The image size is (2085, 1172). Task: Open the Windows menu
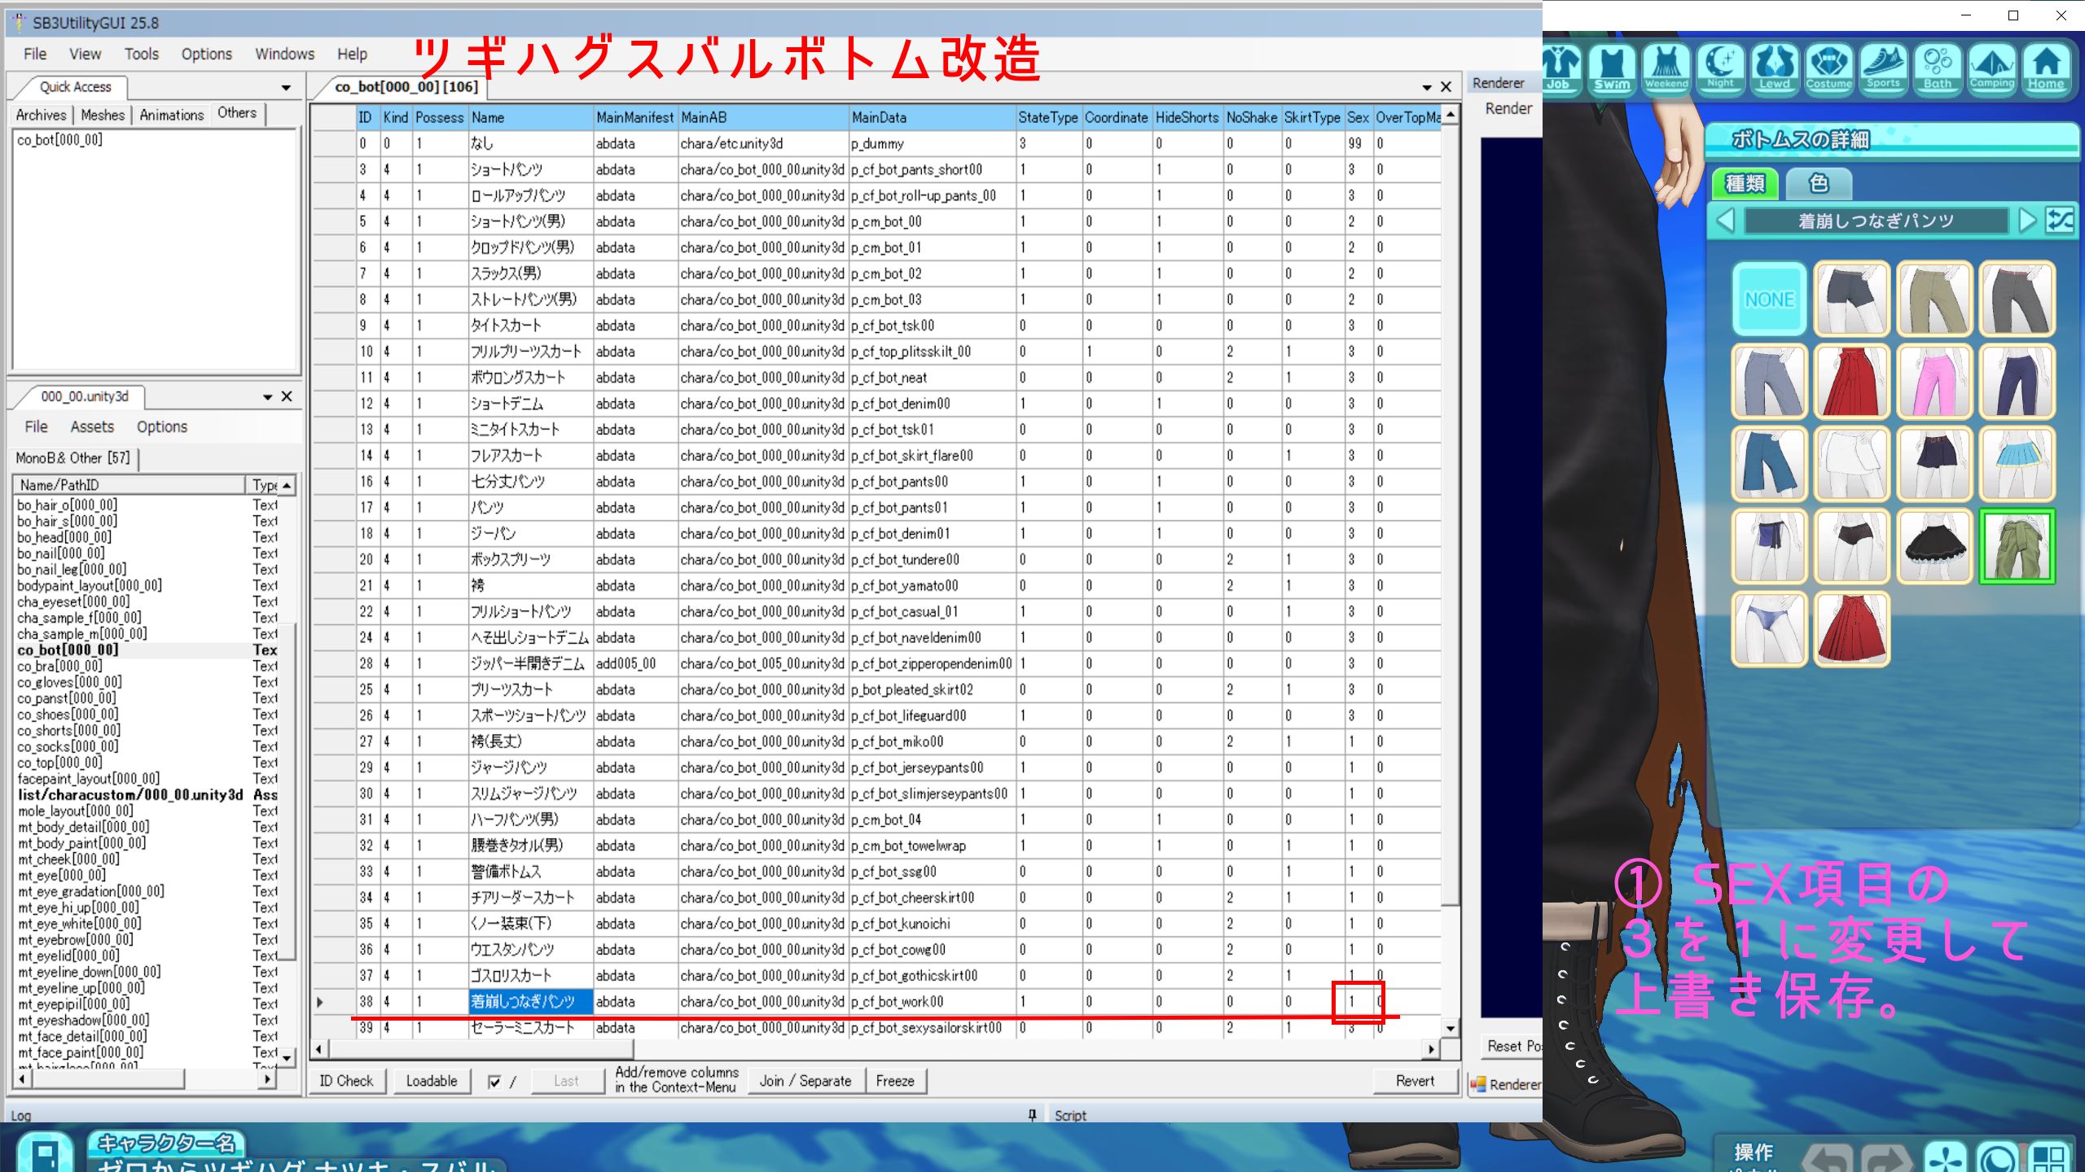click(284, 54)
